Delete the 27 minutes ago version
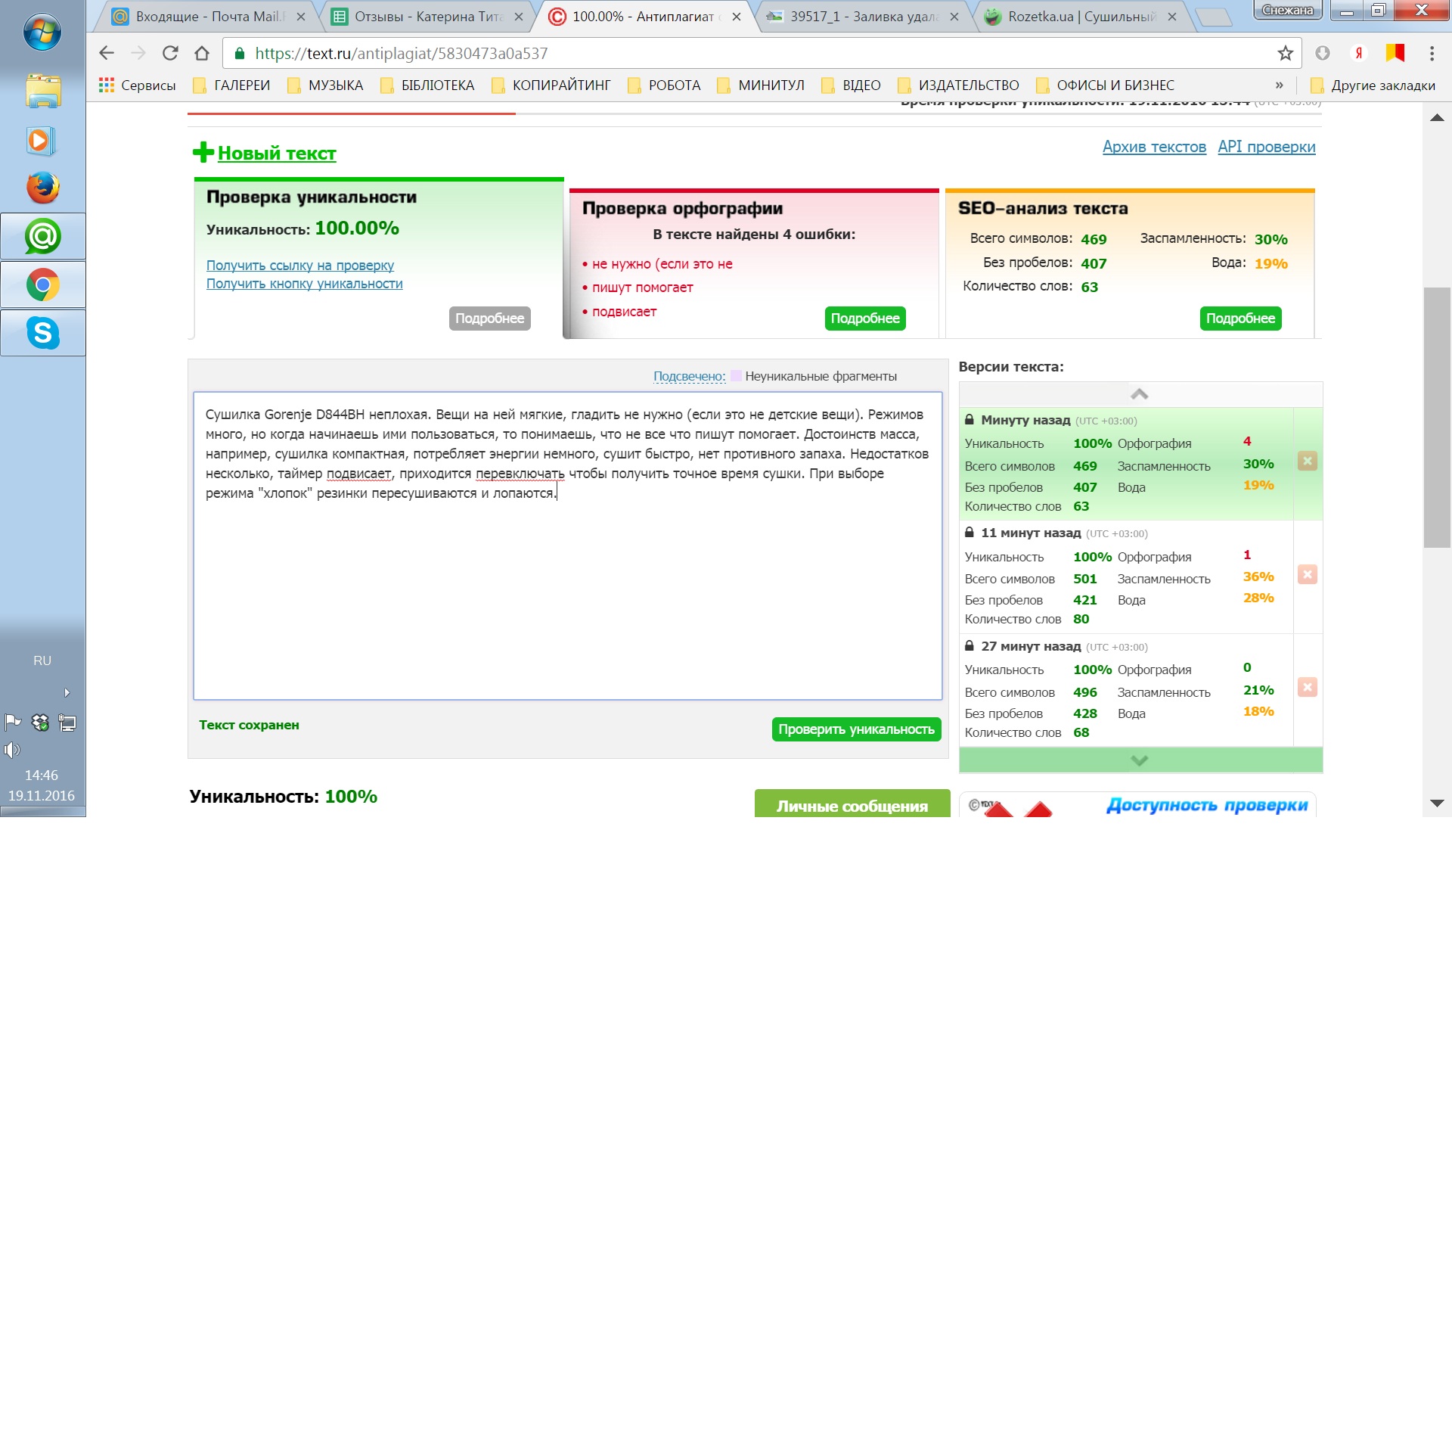This screenshot has height=1436, width=1452. point(1307,687)
